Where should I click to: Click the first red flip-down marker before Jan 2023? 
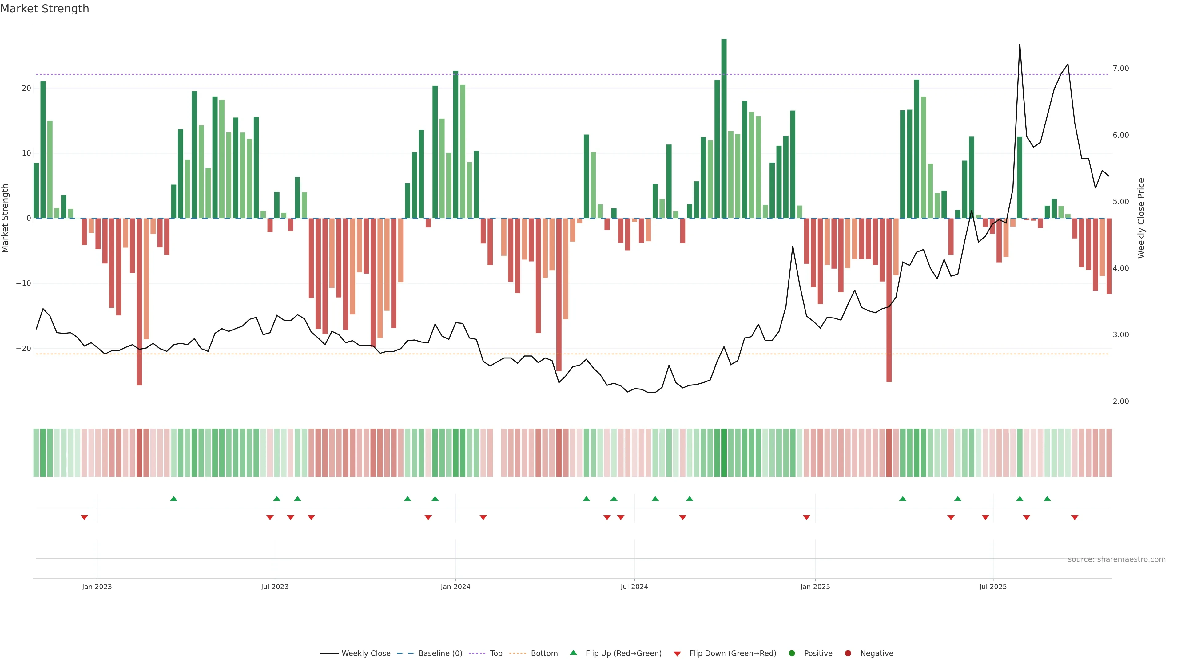point(84,517)
